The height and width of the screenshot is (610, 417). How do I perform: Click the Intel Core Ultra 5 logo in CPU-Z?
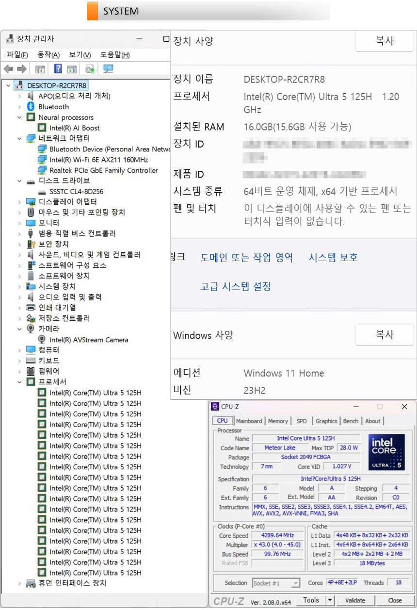tap(386, 452)
